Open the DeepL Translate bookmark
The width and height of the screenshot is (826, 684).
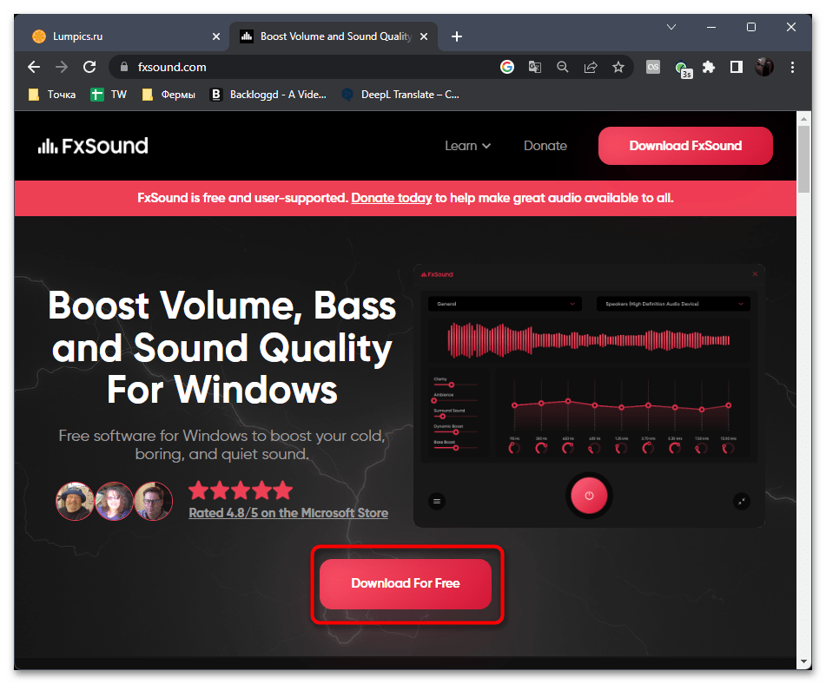coord(400,95)
